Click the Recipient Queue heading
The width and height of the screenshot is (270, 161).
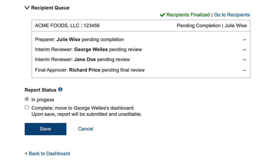click(50, 8)
